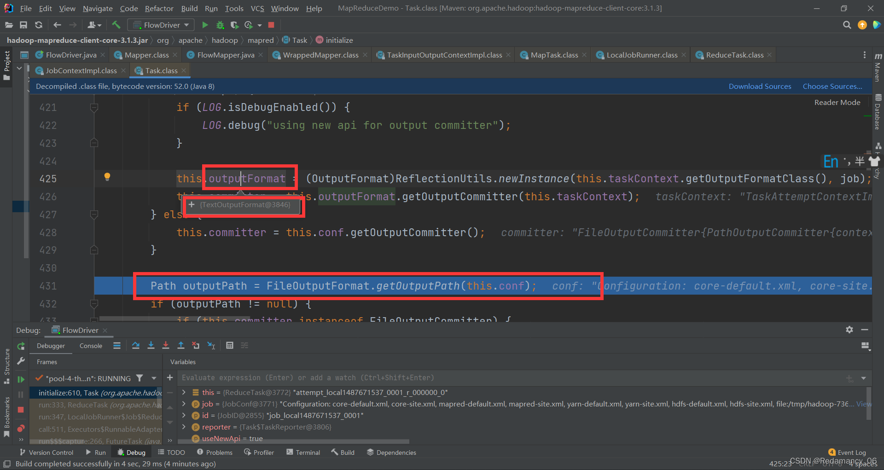
Task: Expand the 'this' ReduceTask variable
Action: coord(184,392)
